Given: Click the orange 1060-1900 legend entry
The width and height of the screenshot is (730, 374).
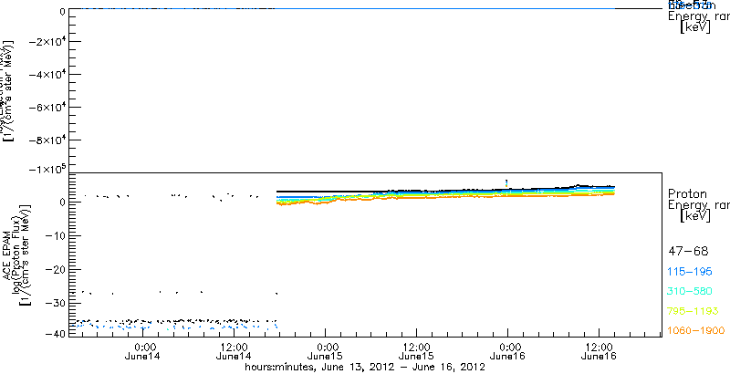Looking at the screenshot, I should (696, 331).
